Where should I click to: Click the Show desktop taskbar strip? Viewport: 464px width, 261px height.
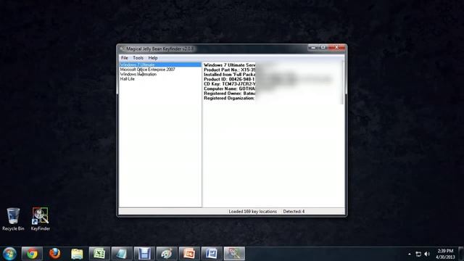(x=461, y=254)
